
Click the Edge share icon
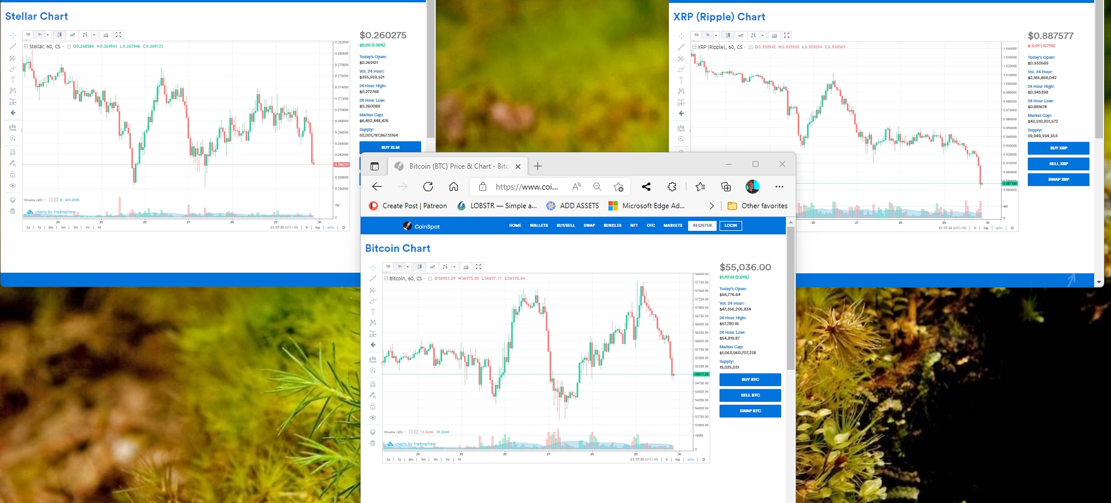click(646, 187)
